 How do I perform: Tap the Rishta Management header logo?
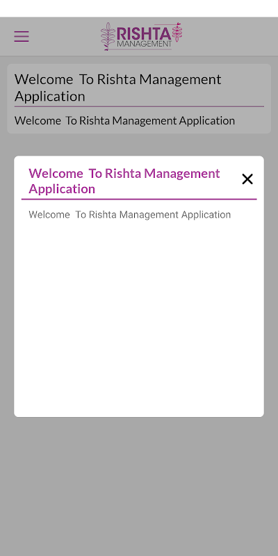coord(141,36)
